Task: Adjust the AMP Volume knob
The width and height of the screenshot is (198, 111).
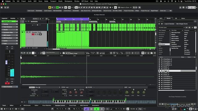Action: (x=127, y=92)
